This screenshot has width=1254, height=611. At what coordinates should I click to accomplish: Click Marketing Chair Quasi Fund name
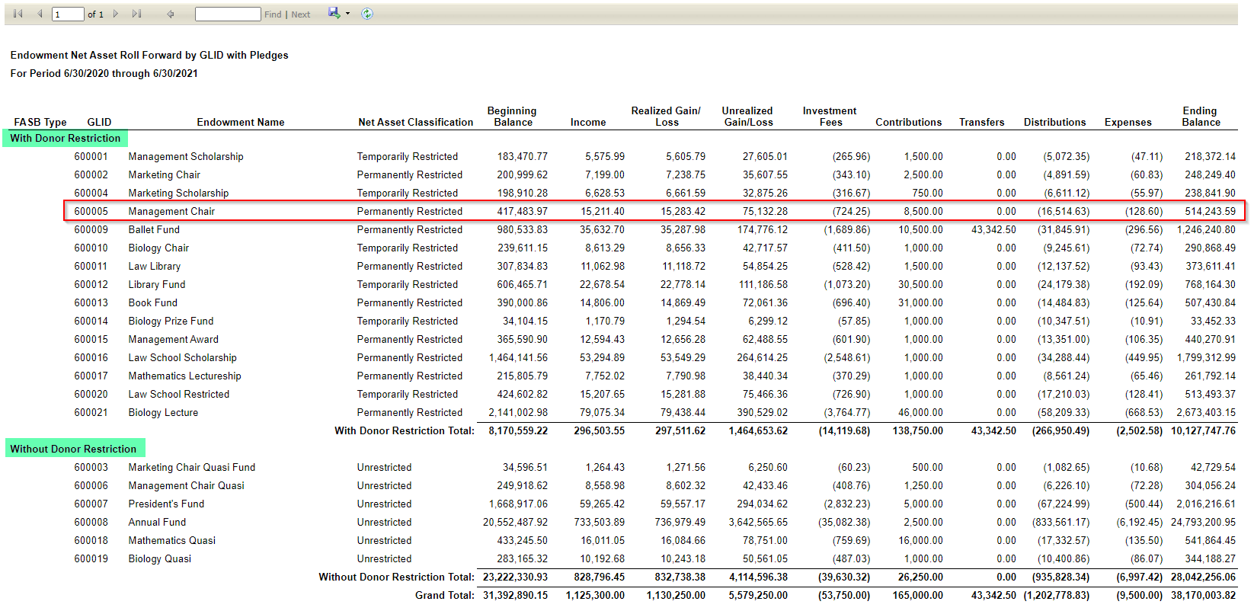192,467
